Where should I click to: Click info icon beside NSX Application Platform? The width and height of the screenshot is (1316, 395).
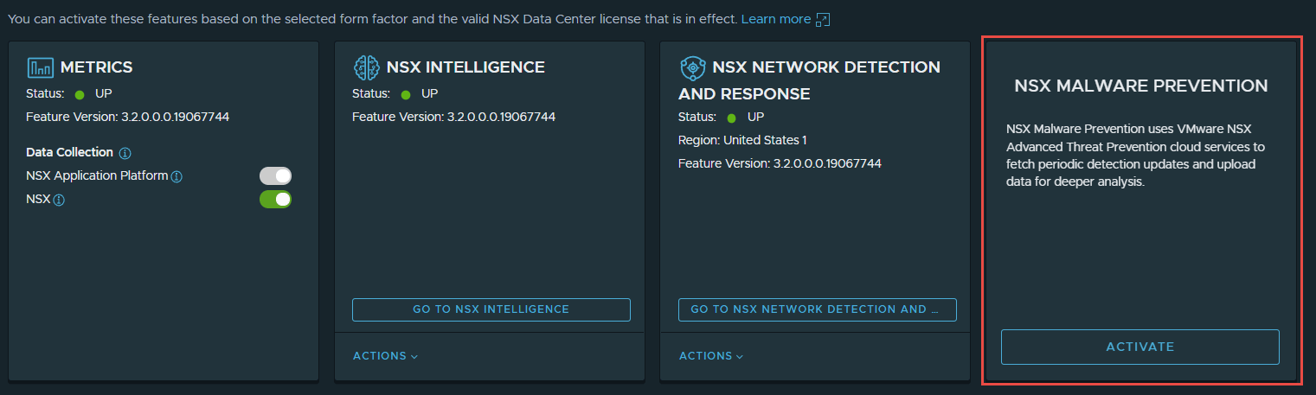177,176
